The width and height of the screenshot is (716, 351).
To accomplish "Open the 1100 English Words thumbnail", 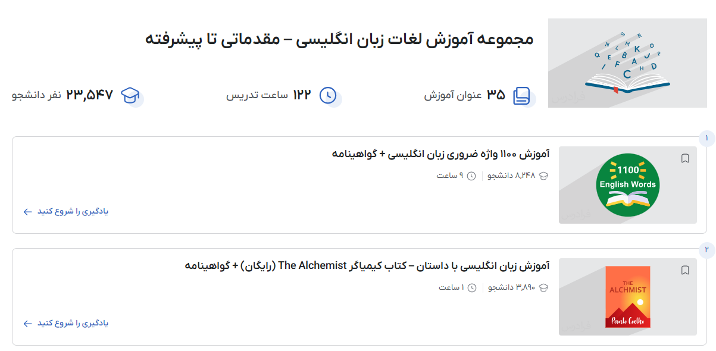I will pyautogui.click(x=627, y=185).
